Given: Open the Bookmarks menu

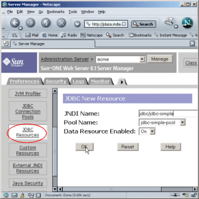Looking at the screenshot, I should [x=56, y=12].
